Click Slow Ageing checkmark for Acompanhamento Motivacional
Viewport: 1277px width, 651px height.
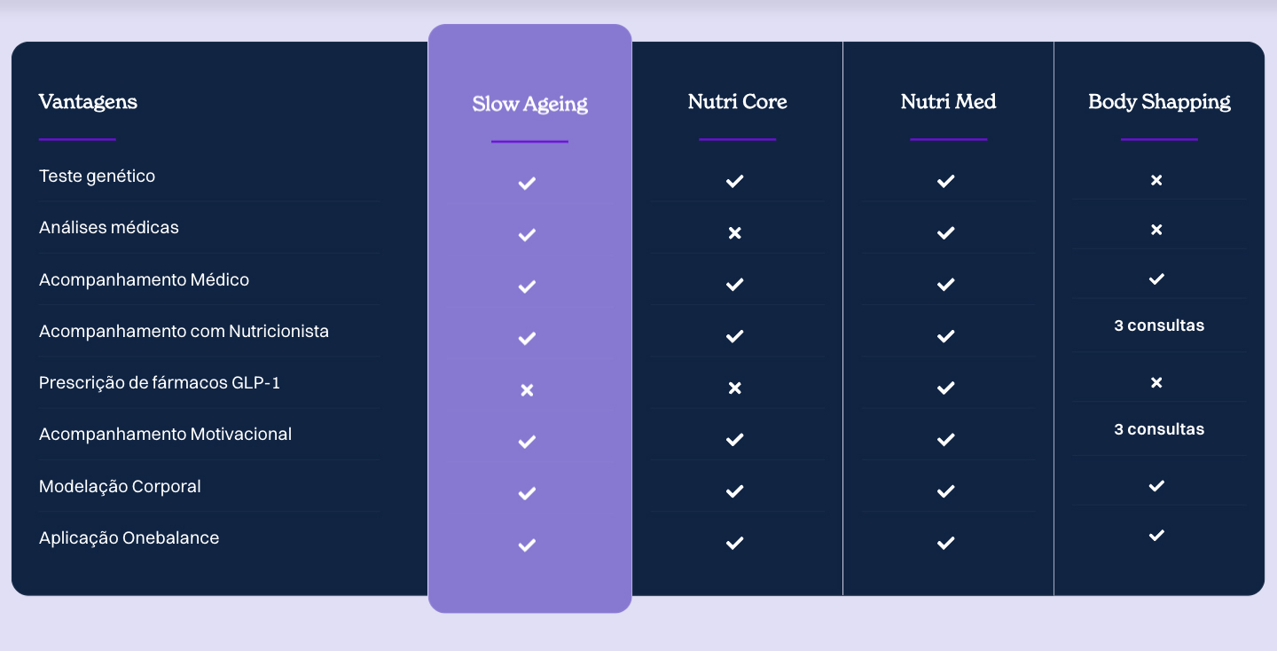527,442
